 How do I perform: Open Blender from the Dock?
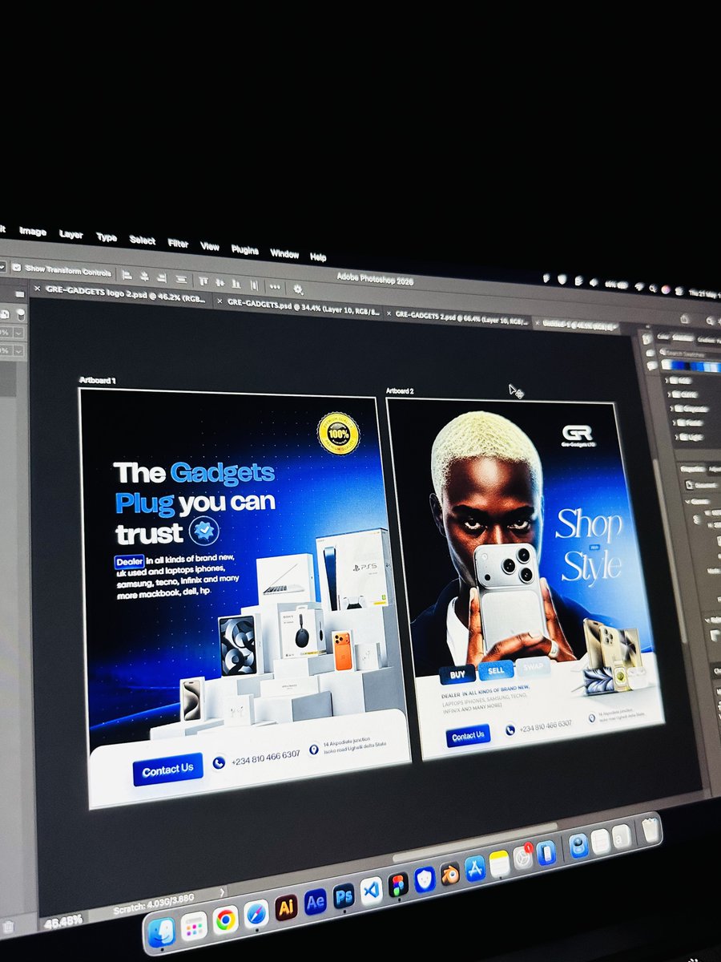pyautogui.click(x=450, y=875)
